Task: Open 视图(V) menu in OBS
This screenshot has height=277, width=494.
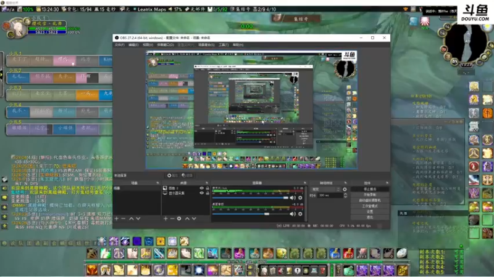Action: (x=148, y=45)
